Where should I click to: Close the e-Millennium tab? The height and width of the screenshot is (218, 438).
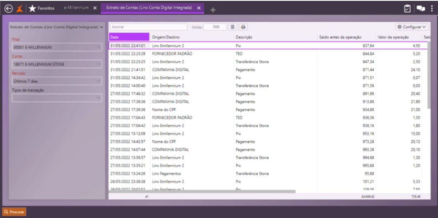tap(95, 8)
